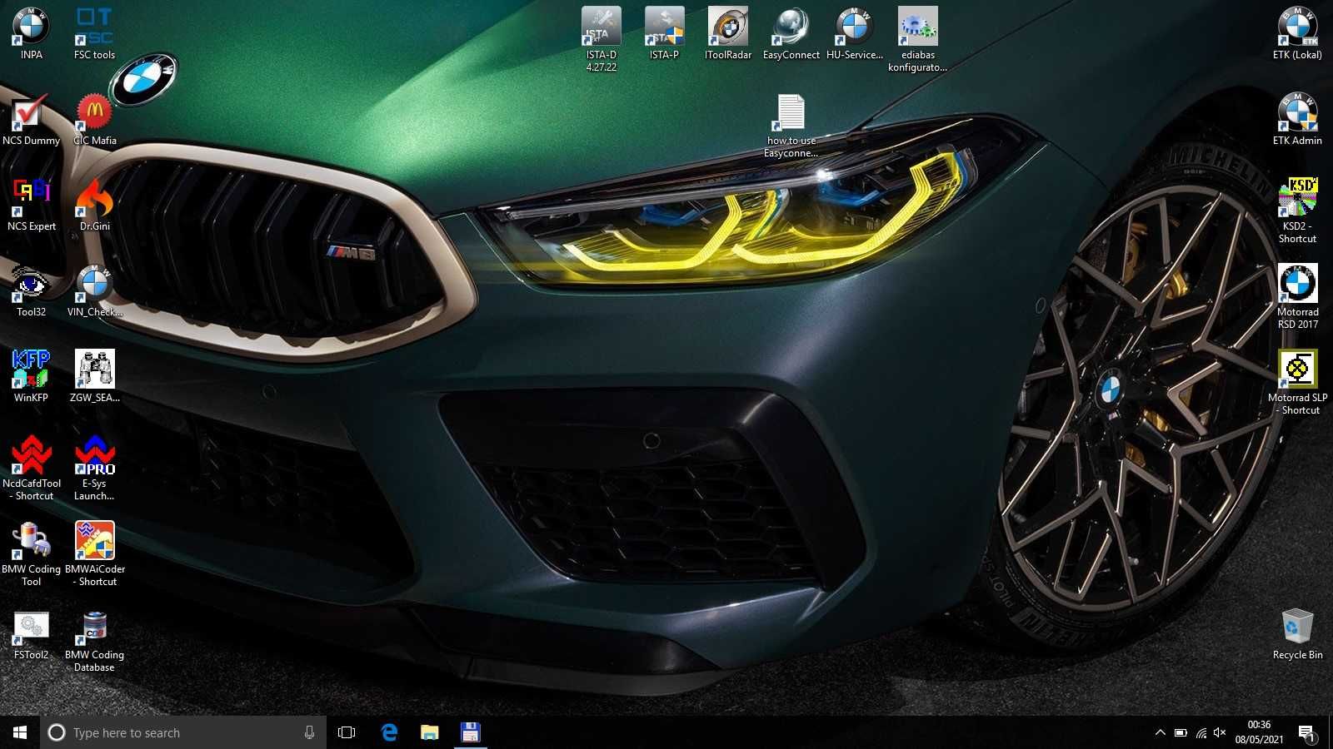Launch ETK (Lokal) shortcut

pos(1297,33)
